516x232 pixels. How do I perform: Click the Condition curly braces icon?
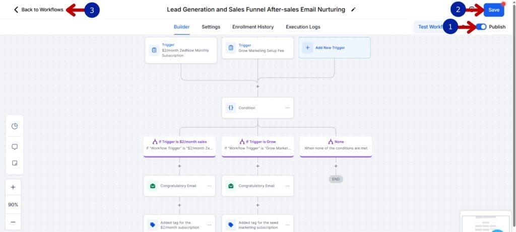[x=231, y=108]
